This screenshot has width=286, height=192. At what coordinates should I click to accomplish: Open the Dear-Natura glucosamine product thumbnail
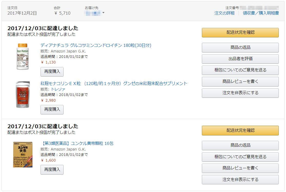(x=23, y=57)
